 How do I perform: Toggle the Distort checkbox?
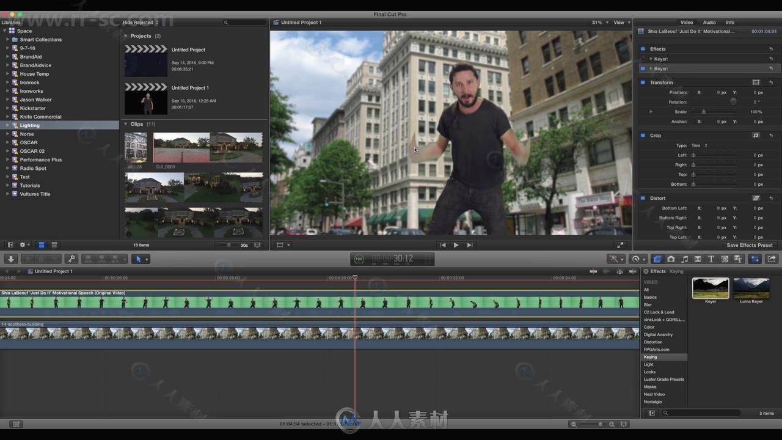pyautogui.click(x=643, y=198)
